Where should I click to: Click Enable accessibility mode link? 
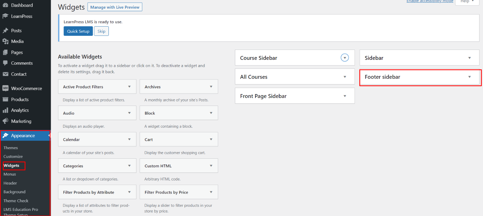(430, 1)
